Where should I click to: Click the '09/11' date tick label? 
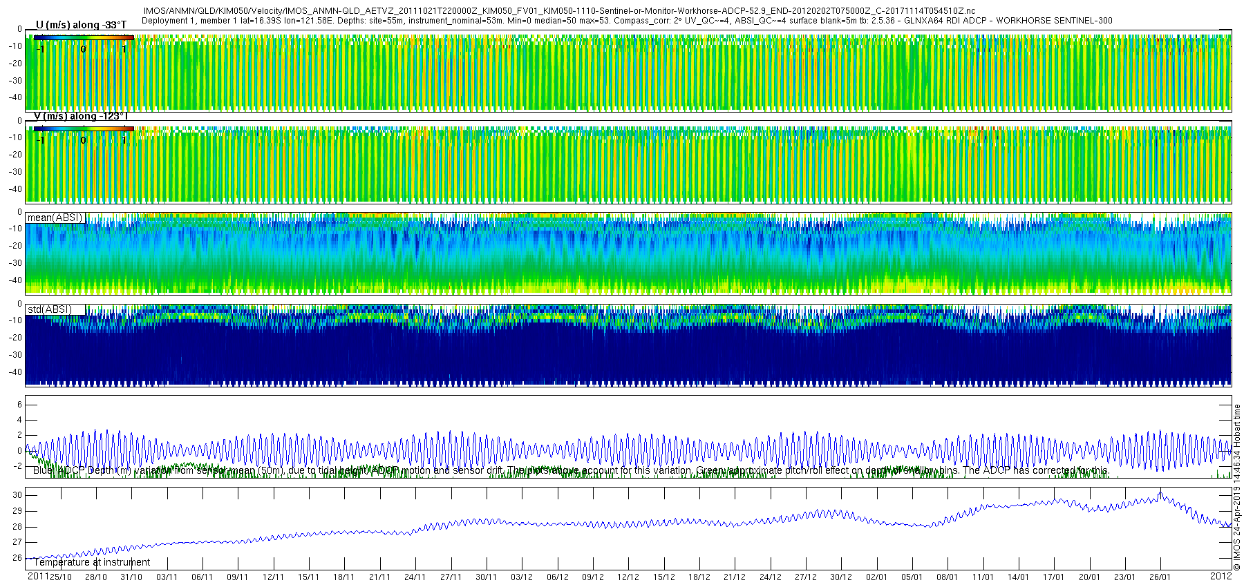pyautogui.click(x=238, y=577)
